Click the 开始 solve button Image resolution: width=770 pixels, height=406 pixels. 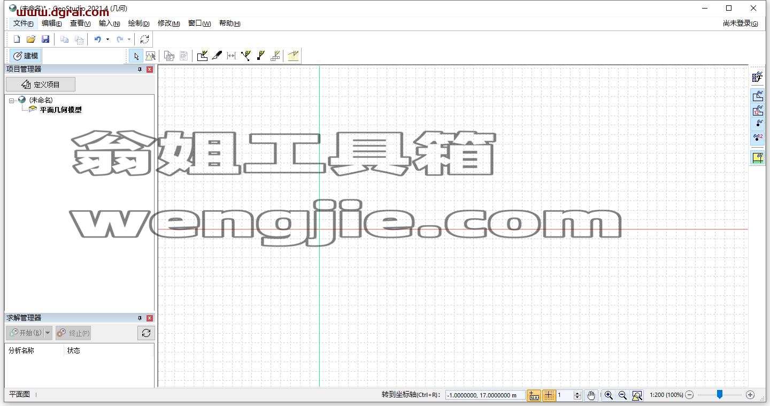[25, 333]
